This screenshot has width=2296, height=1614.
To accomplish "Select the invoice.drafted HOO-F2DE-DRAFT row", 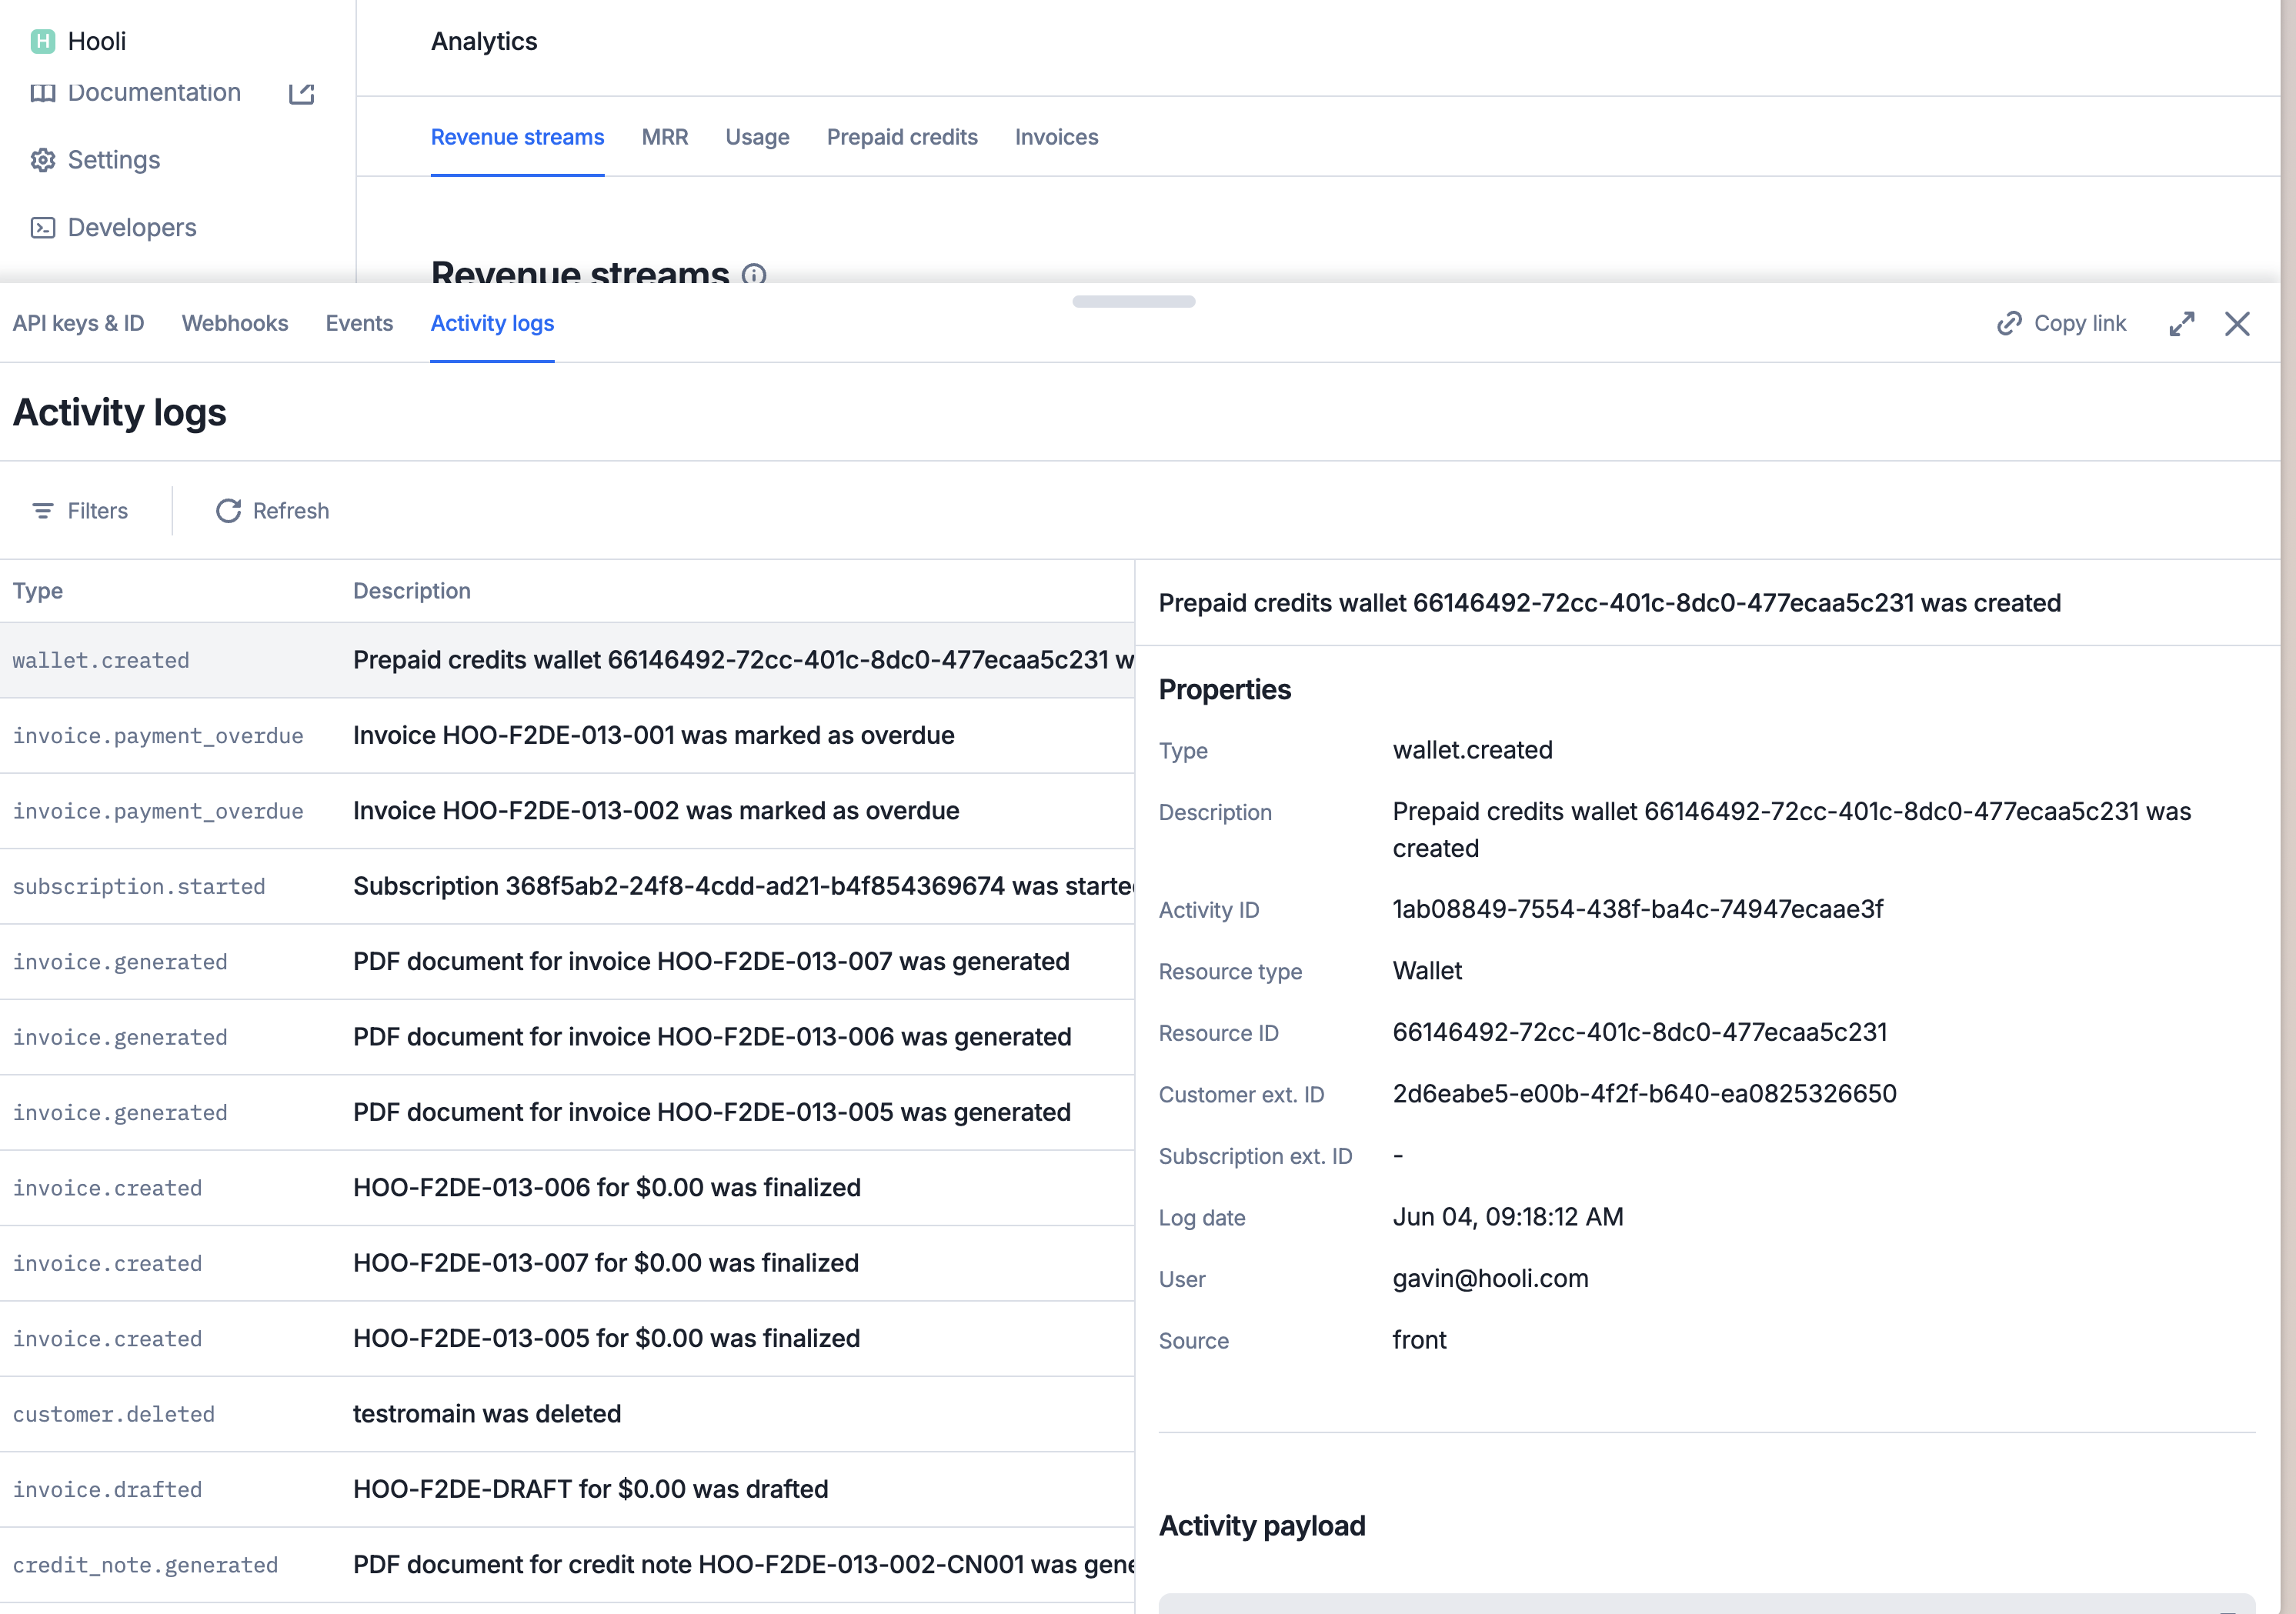I will 567,1489.
